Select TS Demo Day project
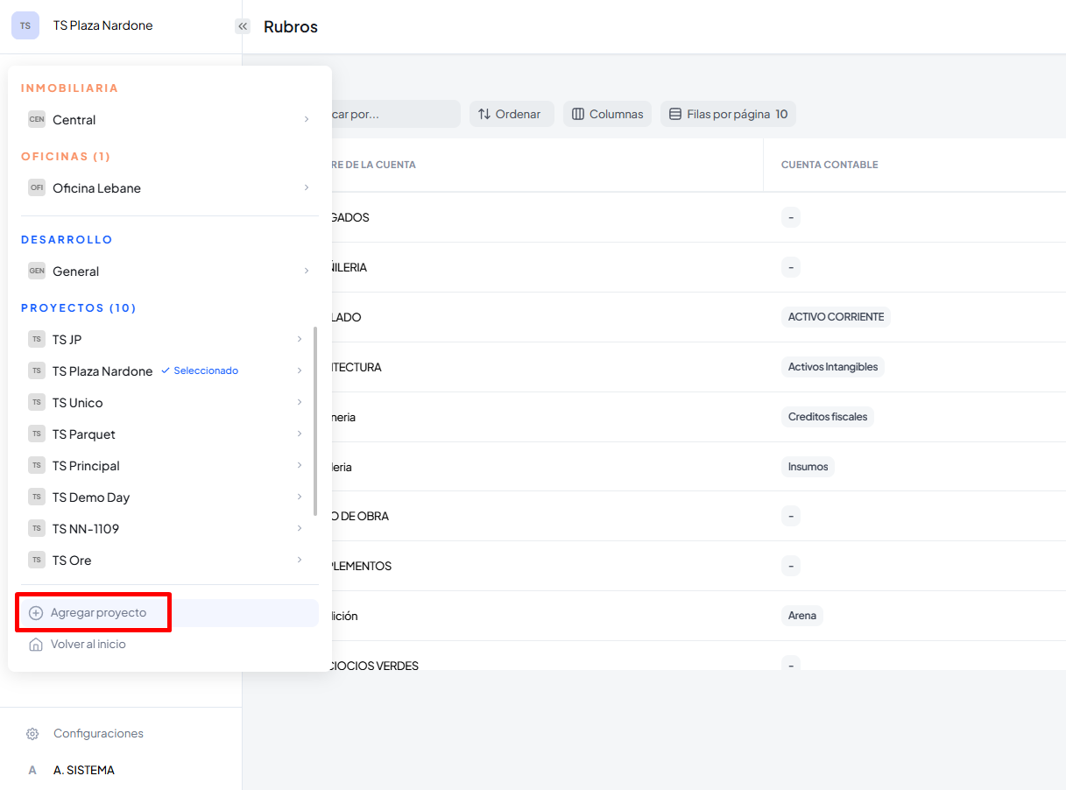This screenshot has height=790, width=1066. [x=91, y=497]
